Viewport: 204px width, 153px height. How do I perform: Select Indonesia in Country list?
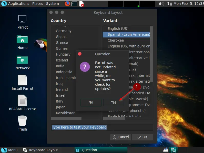tap(64, 72)
